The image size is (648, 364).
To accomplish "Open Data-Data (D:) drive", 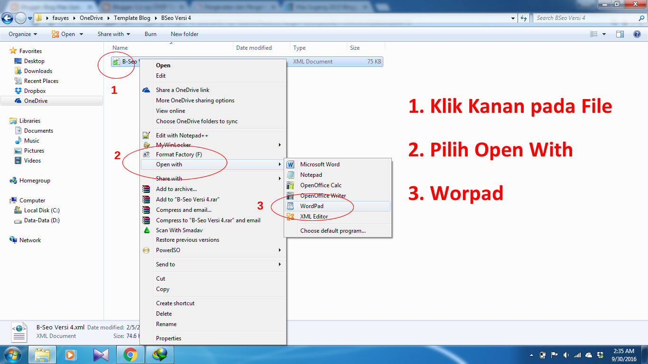I will (x=42, y=220).
